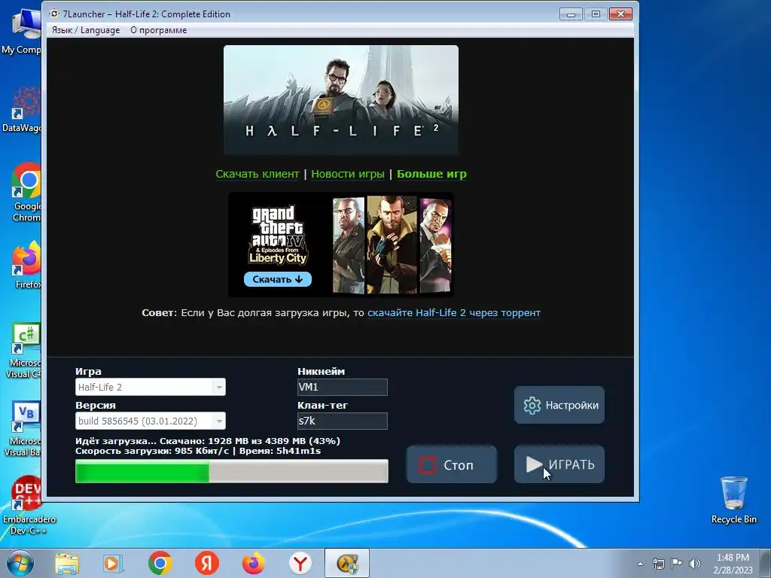The width and height of the screenshot is (771, 578).
Task: Open Firefox from the taskbar
Action: pos(253,564)
